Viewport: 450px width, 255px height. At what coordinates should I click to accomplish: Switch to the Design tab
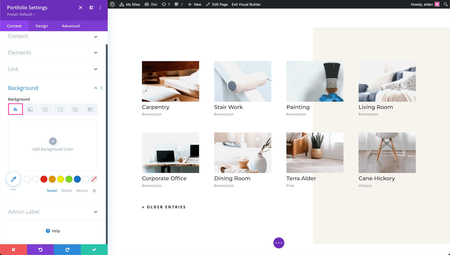tap(41, 26)
